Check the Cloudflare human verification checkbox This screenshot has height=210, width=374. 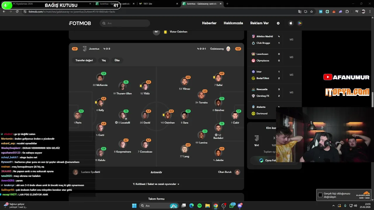320,195
